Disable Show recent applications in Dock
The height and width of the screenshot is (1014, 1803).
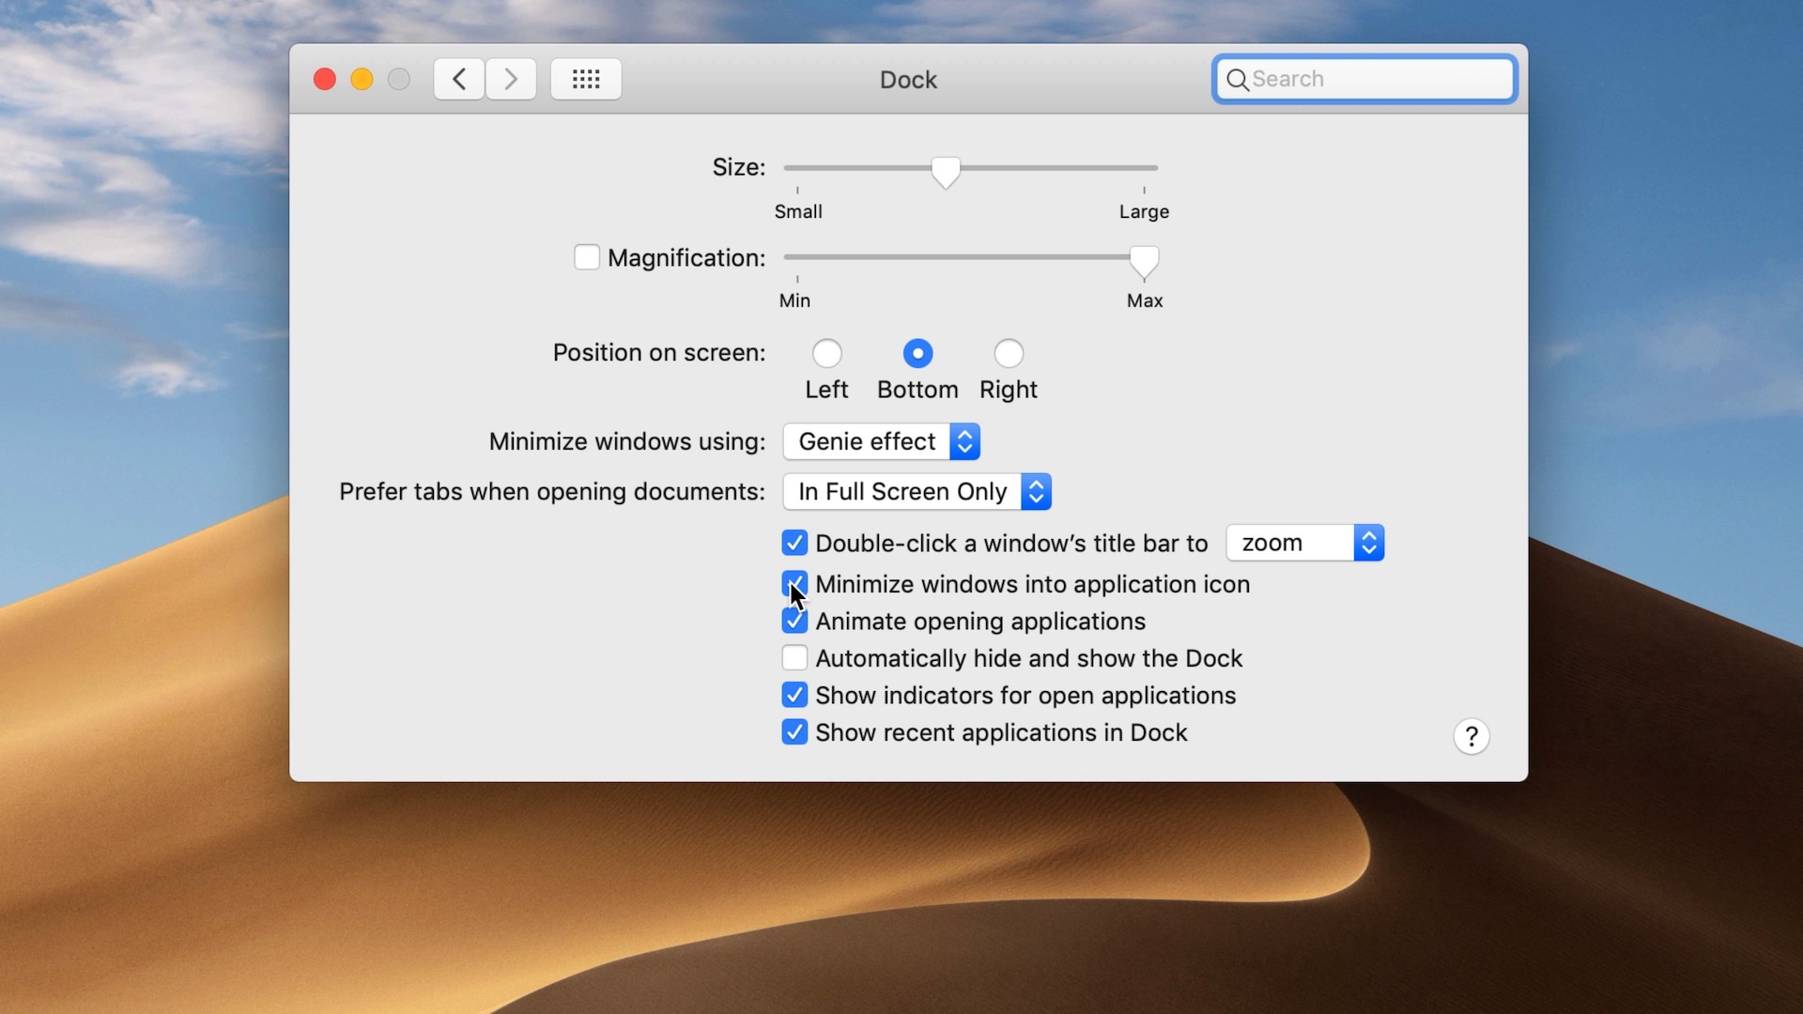[794, 732]
